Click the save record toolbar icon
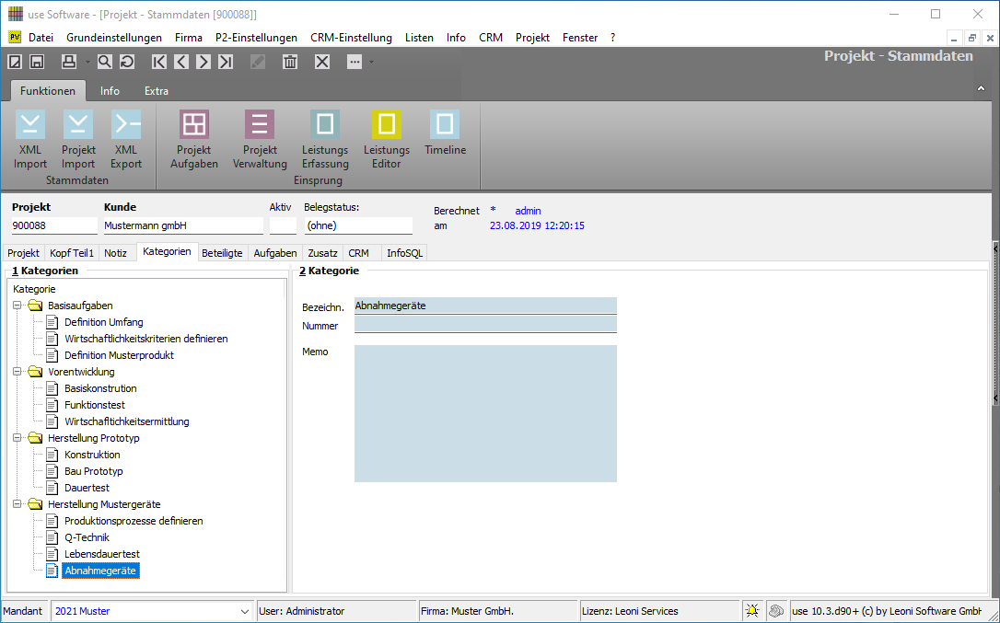This screenshot has width=1000, height=623. pyautogui.click(x=37, y=62)
